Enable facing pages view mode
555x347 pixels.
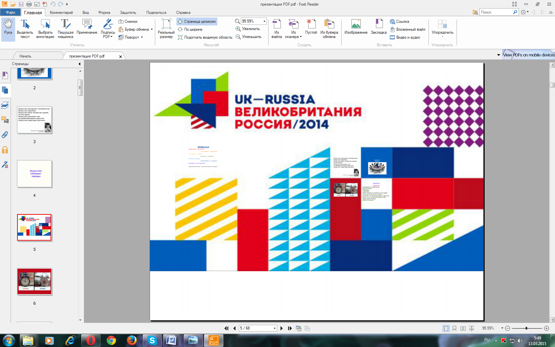pos(463,328)
